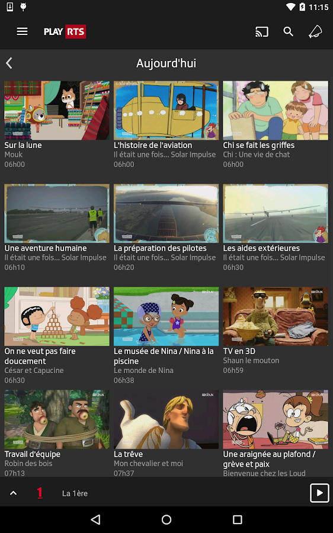Tap the red La 1ère channel logo

(40, 492)
